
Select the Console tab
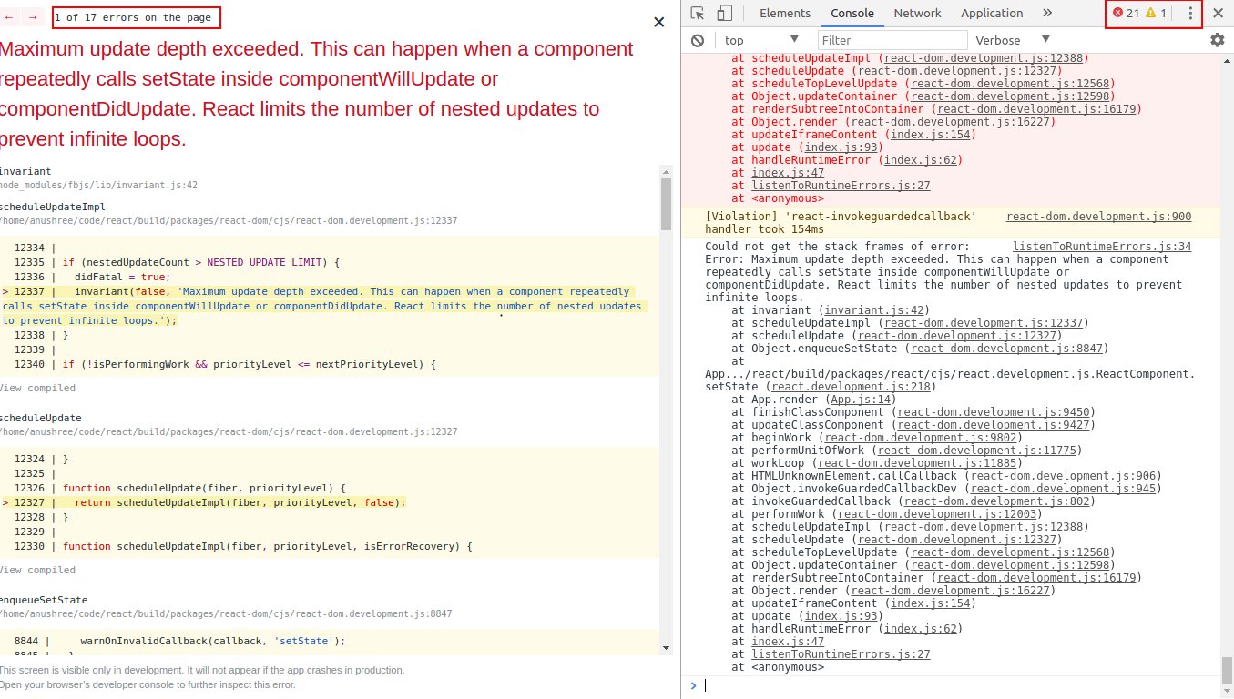[852, 13]
